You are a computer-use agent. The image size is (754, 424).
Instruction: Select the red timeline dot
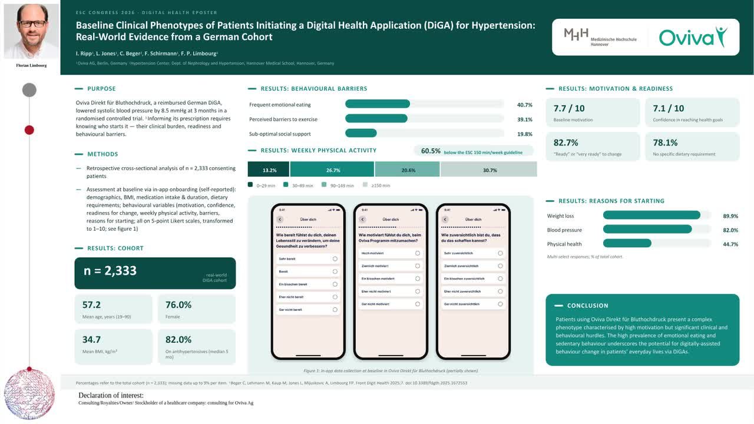click(x=29, y=130)
